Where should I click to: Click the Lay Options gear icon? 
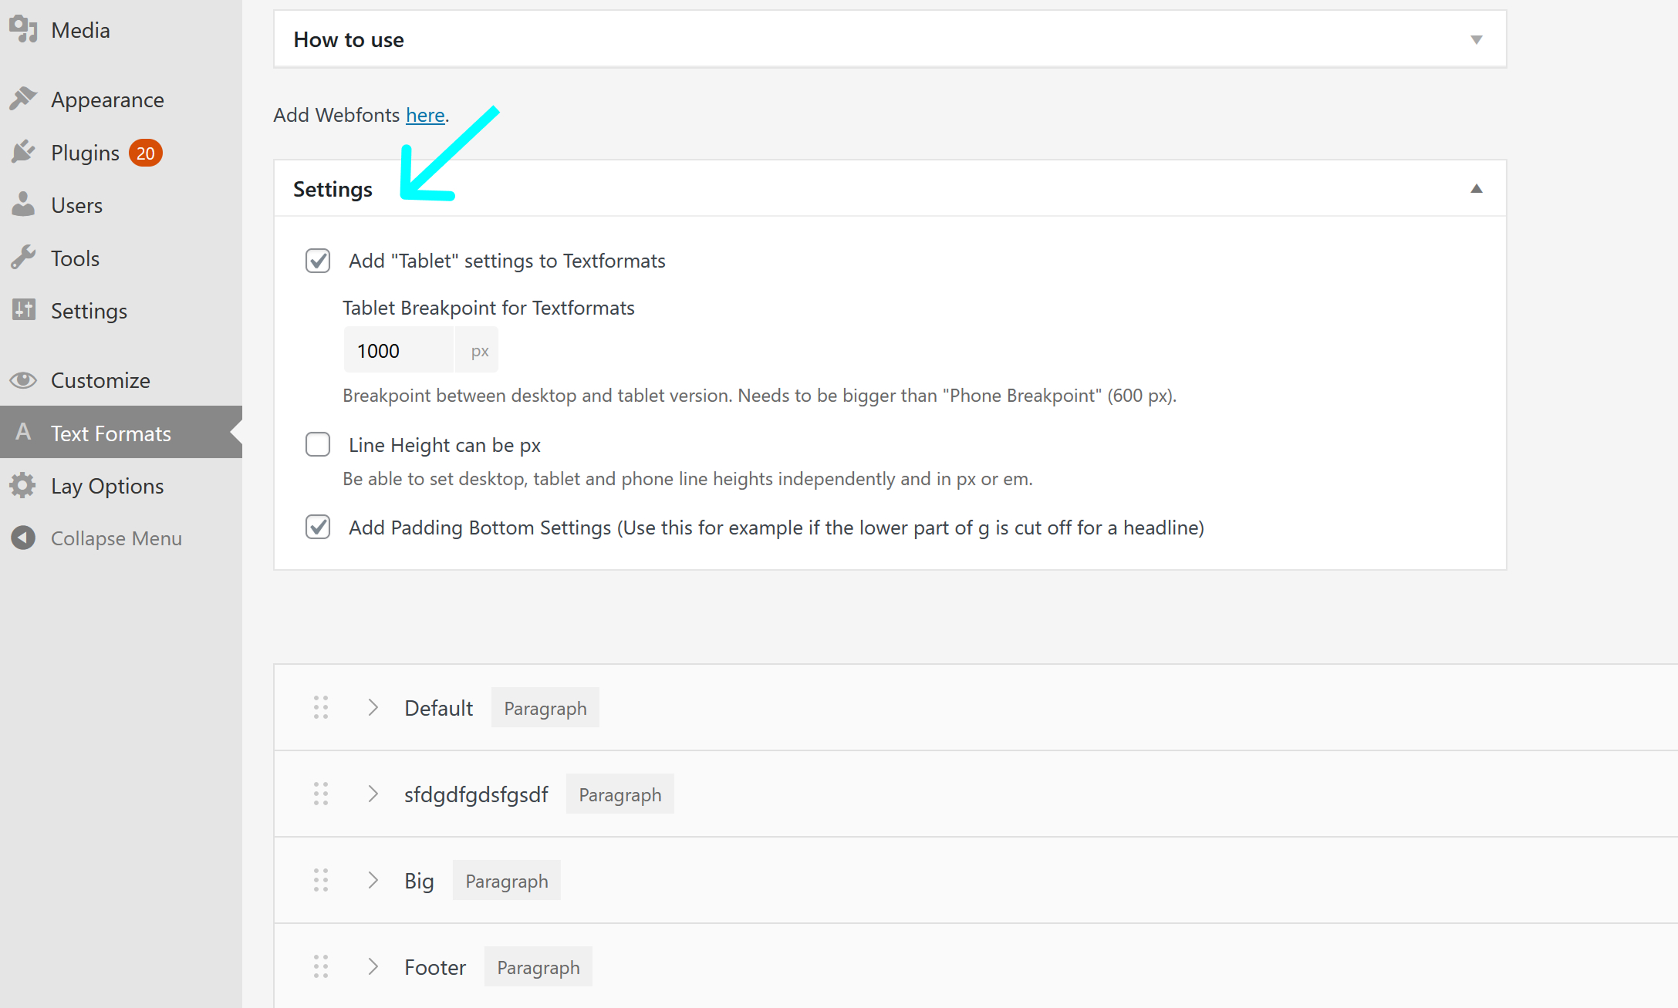coord(23,485)
